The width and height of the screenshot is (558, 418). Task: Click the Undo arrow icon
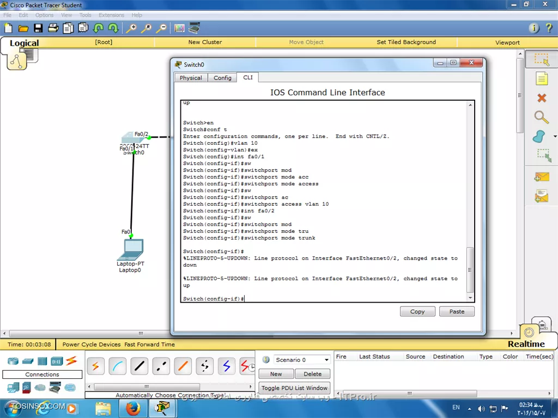[98, 28]
